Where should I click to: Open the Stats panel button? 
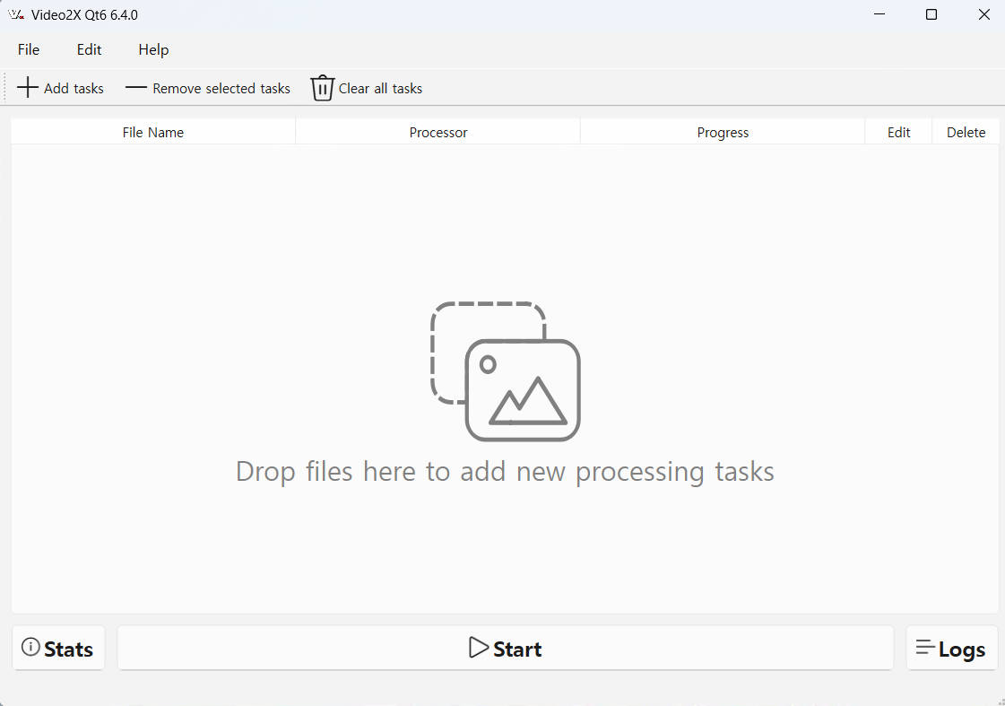click(58, 649)
